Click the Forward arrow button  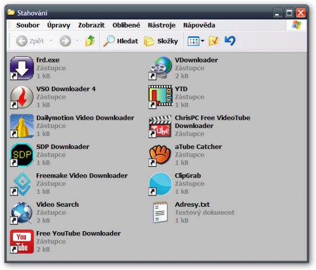click(x=65, y=41)
